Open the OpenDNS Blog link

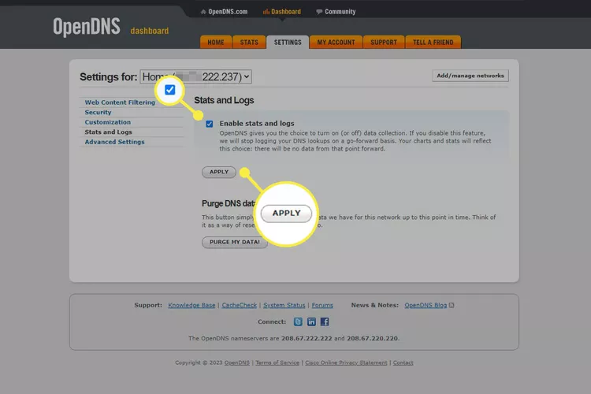426,305
